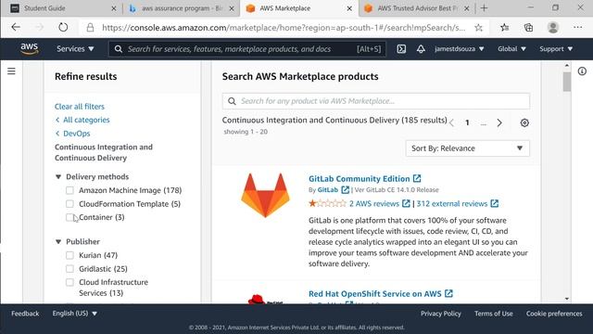View site info via the lock icon
Image resolution: width=593 pixels, height=334 pixels.
click(x=90, y=28)
